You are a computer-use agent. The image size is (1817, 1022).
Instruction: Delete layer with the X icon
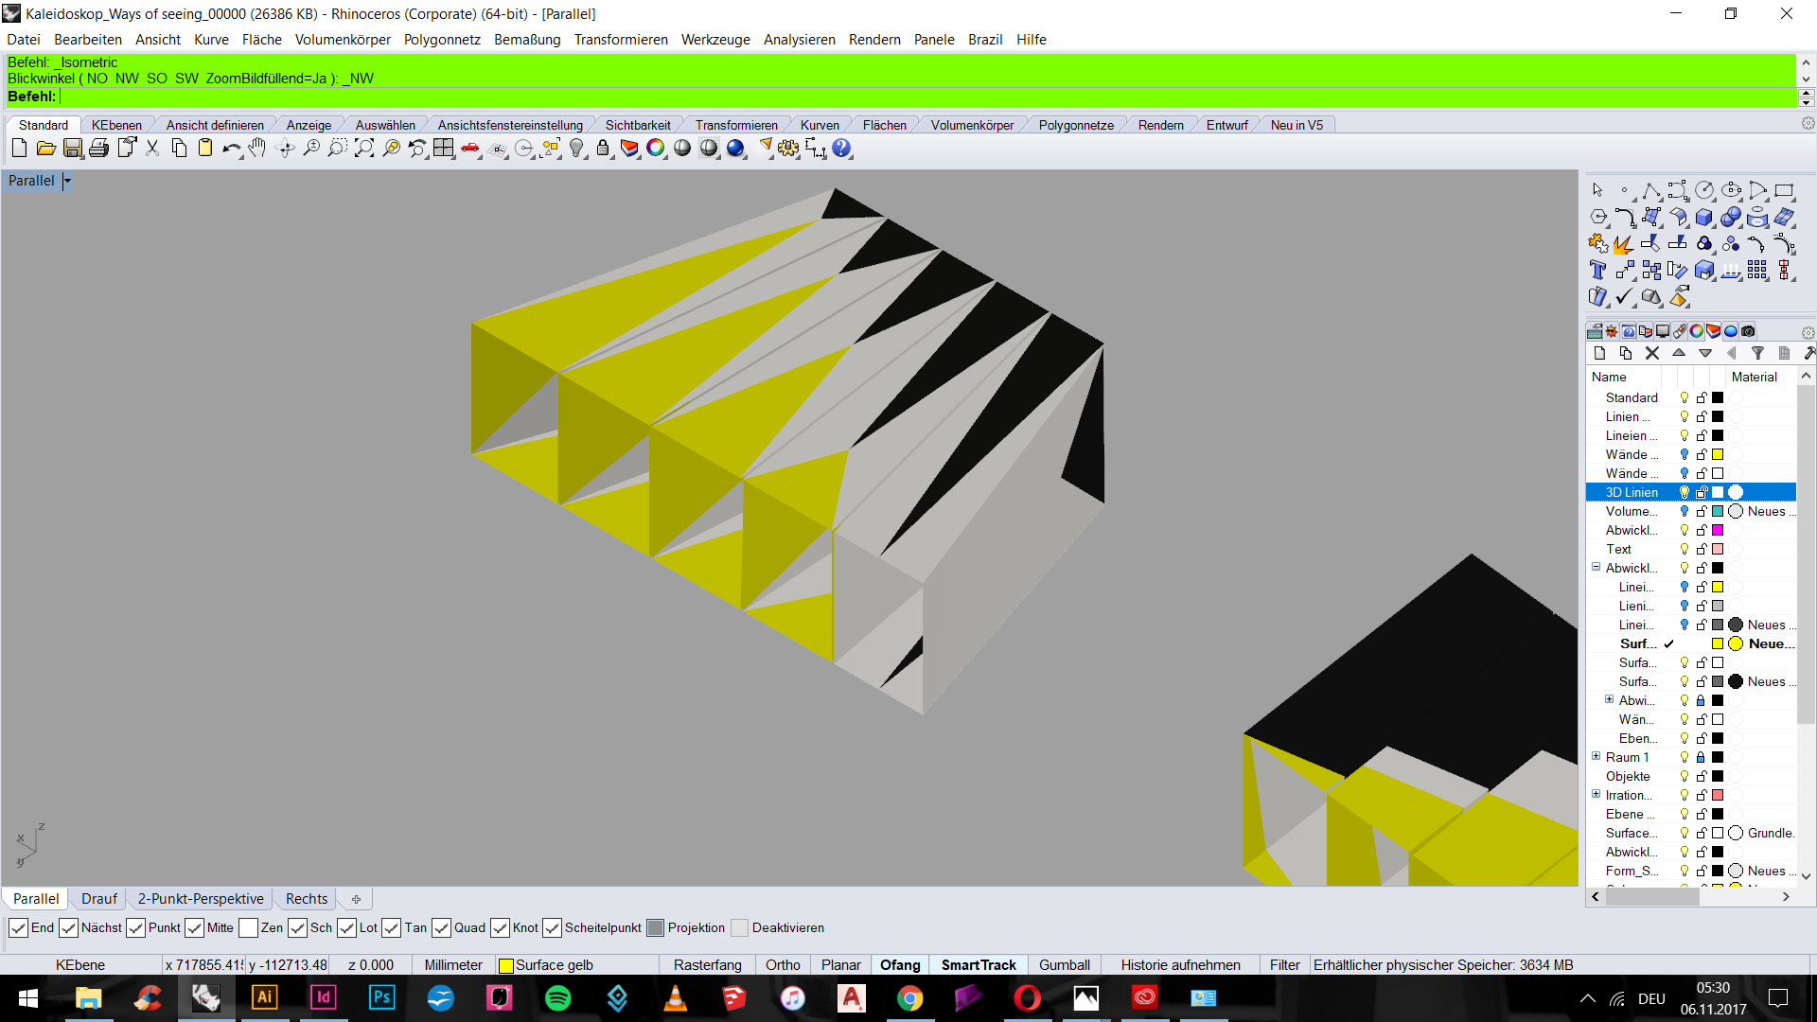point(1652,353)
